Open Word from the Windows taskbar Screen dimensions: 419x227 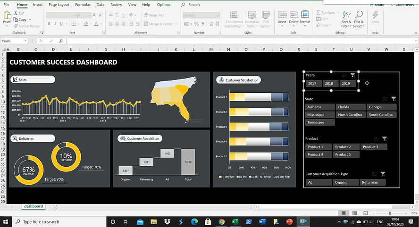[x=262, y=222]
